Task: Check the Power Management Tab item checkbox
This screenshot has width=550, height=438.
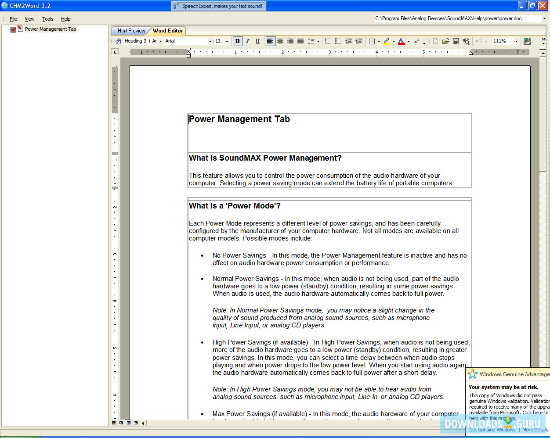Action: [13, 29]
